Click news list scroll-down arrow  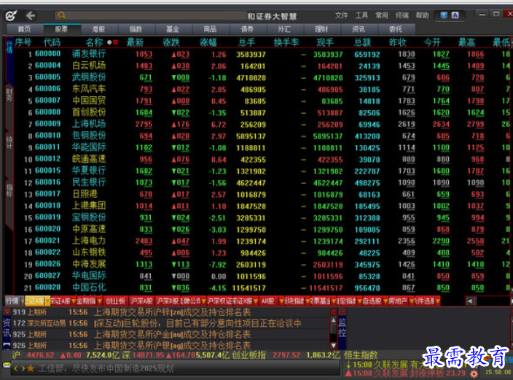pos(334,345)
